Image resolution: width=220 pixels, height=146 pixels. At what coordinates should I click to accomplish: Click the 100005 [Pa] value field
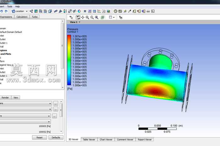click(45, 126)
